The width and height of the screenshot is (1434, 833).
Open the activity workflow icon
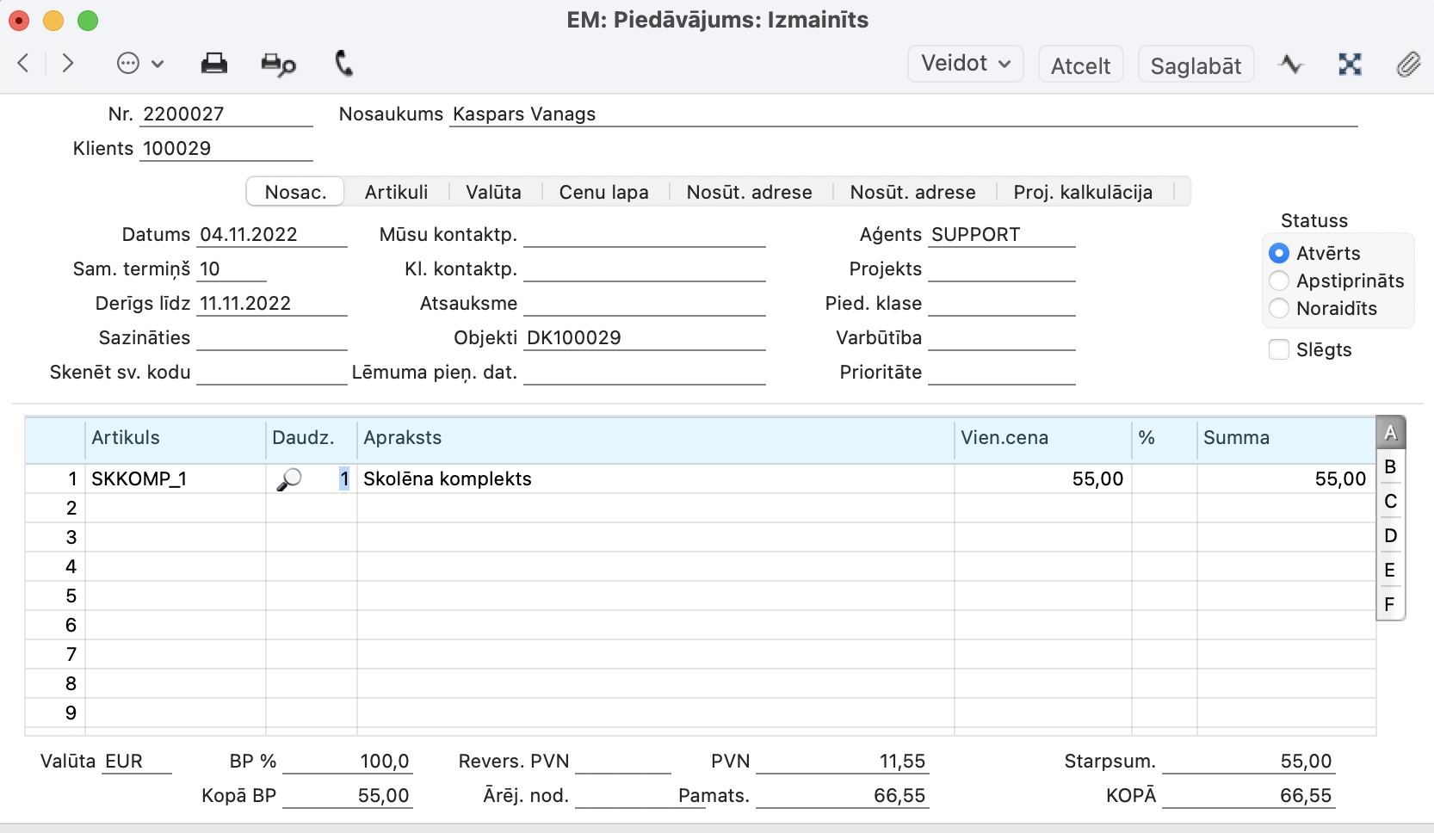coord(1290,65)
